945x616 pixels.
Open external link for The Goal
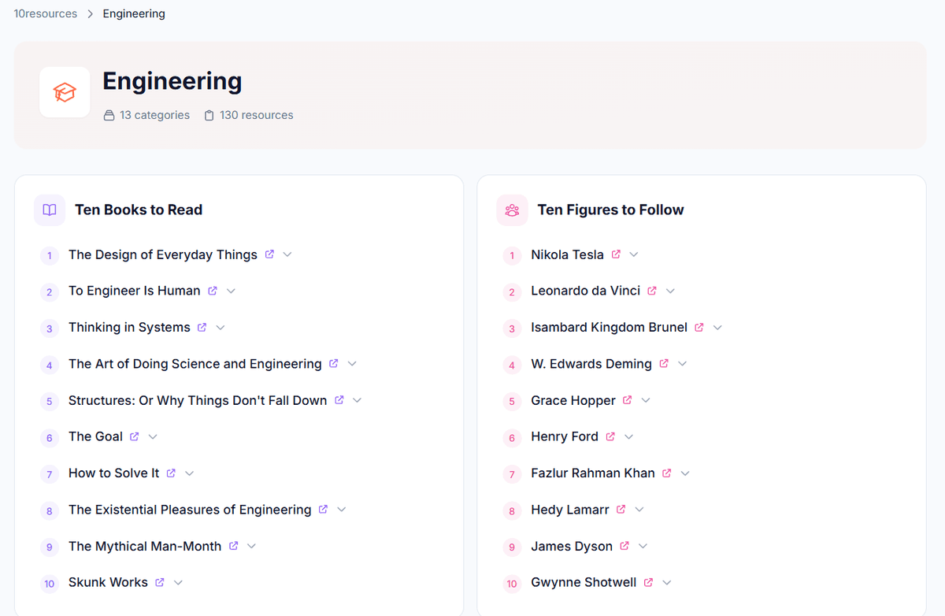(133, 436)
